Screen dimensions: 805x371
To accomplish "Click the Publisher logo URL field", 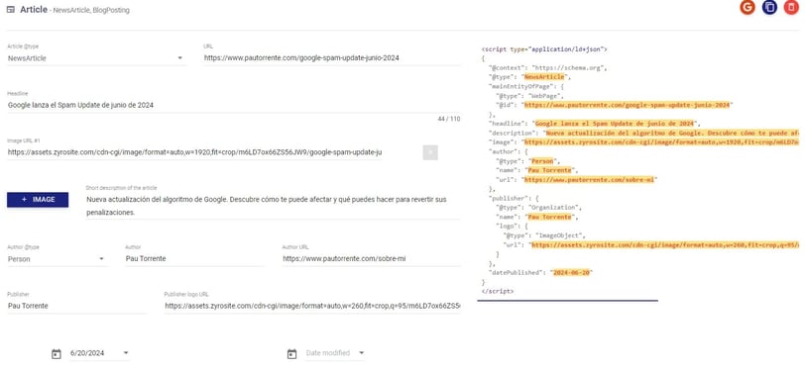I will coord(312,306).
